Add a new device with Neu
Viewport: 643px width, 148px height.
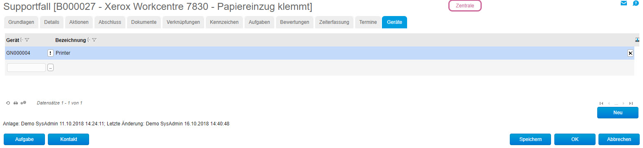point(617,113)
